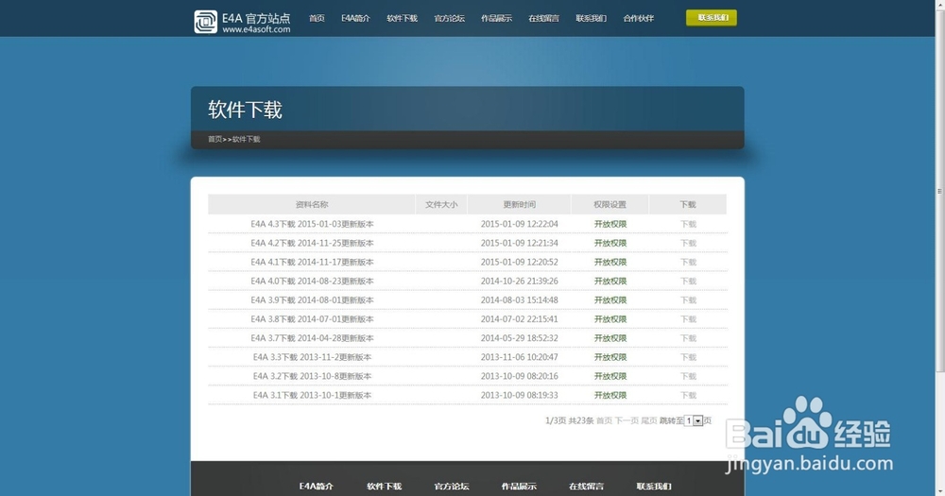The image size is (945, 496).
Task: Open 在线留言 in top navigation
Action: click(x=543, y=18)
